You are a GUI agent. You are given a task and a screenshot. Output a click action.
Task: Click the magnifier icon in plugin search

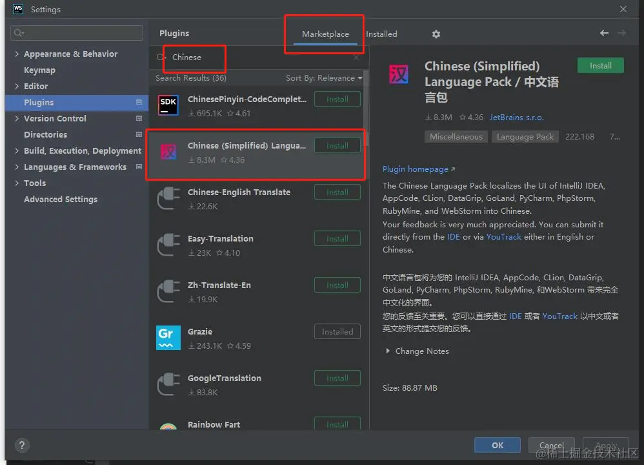(160, 57)
